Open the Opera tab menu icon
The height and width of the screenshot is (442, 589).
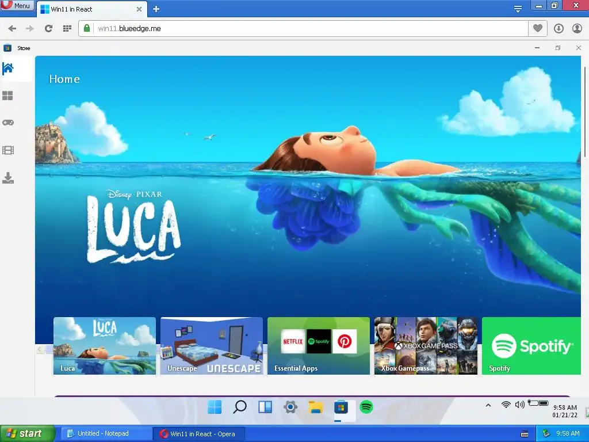(518, 9)
